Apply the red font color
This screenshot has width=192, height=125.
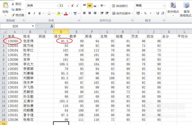click(x=66, y=13)
